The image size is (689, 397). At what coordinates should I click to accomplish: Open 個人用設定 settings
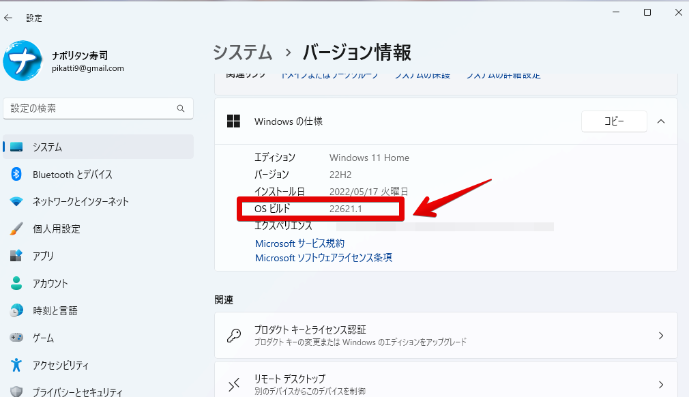click(57, 229)
